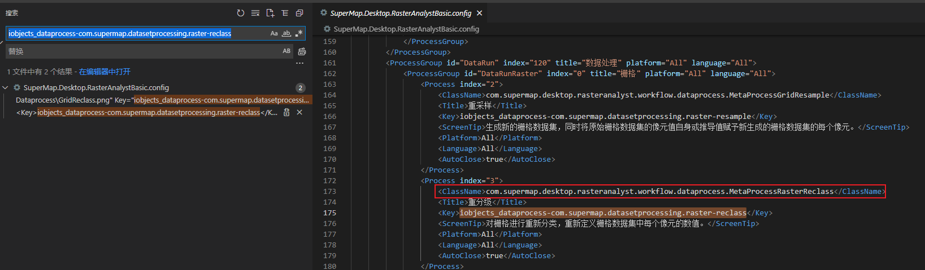Collapse all search results icon
The image size is (925, 270).
click(299, 13)
